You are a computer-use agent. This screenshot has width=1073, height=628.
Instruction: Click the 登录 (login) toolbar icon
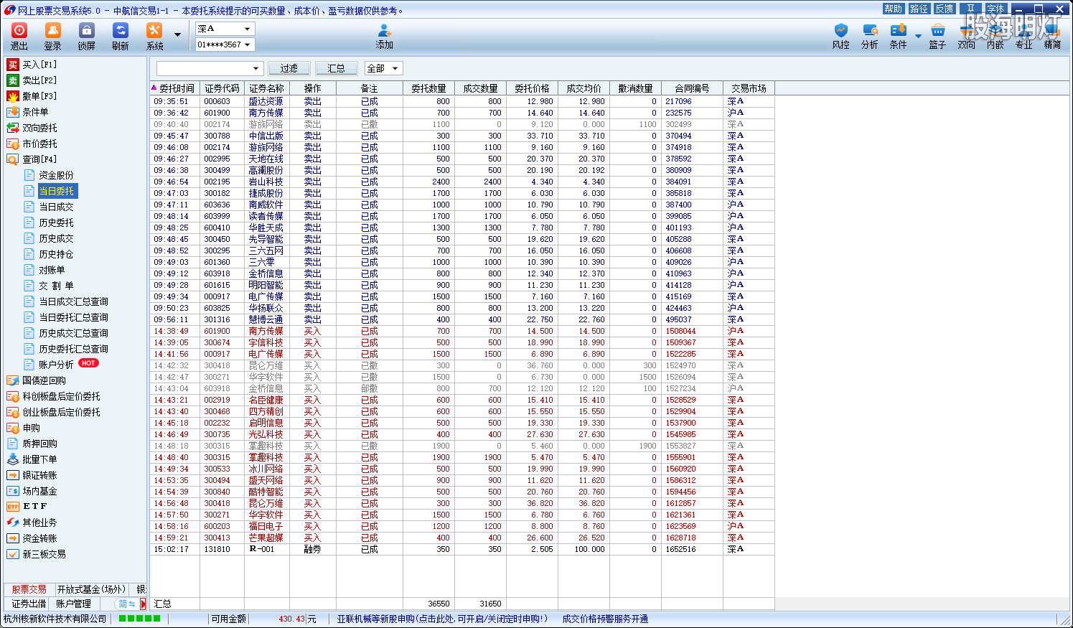(x=53, y=36)
